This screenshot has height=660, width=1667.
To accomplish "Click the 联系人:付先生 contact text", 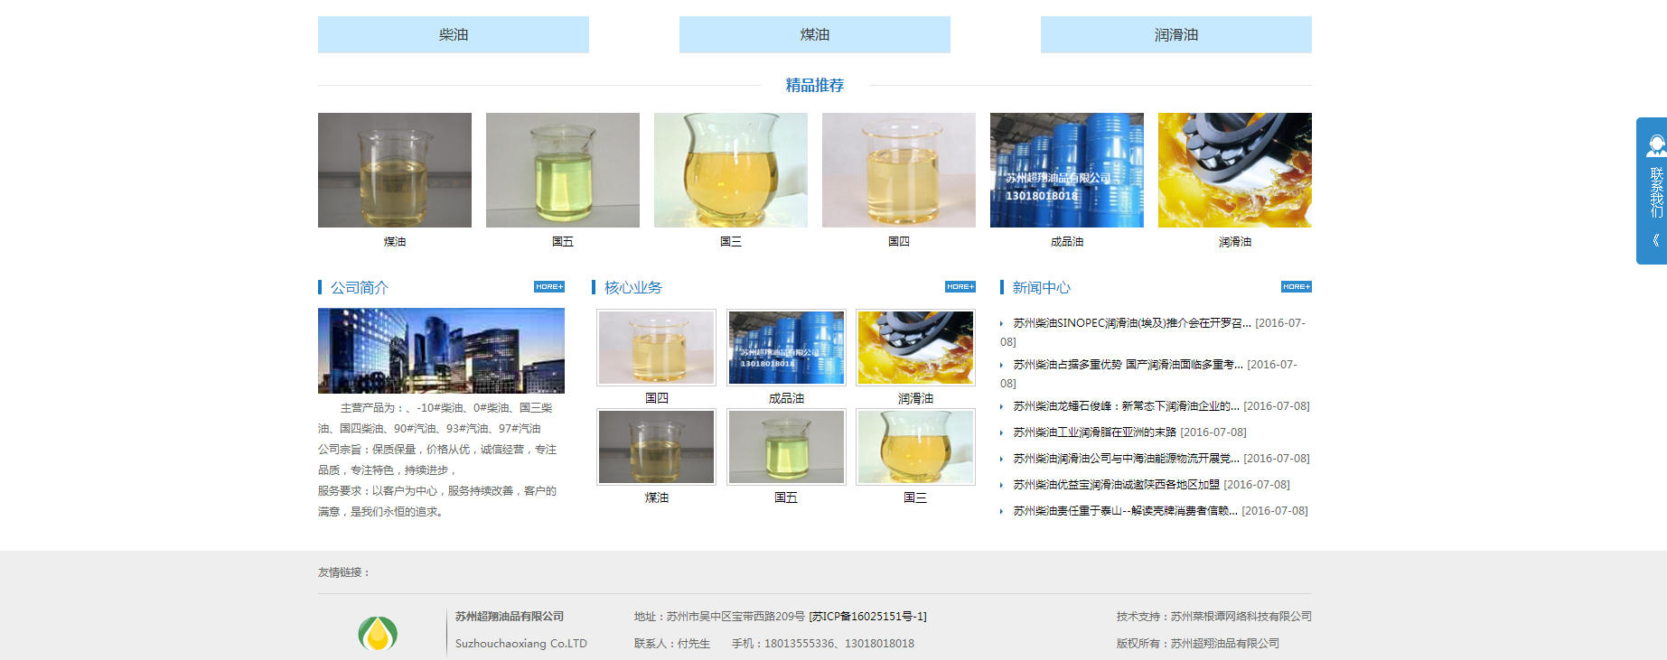I will (x=672, y=644).
